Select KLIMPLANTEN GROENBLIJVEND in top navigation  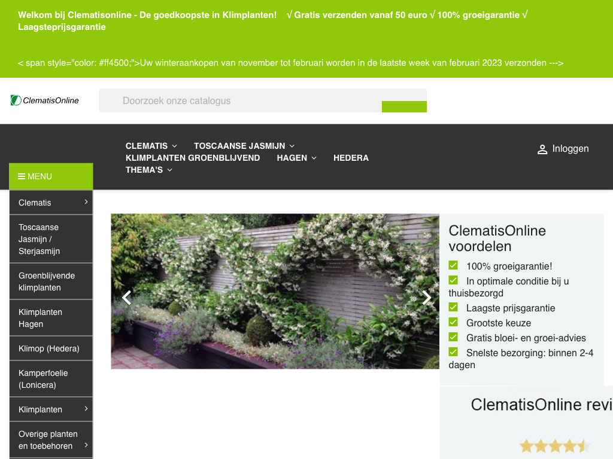[x=193, y=158]
